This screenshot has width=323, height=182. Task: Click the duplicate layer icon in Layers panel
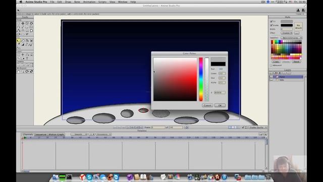276,73
